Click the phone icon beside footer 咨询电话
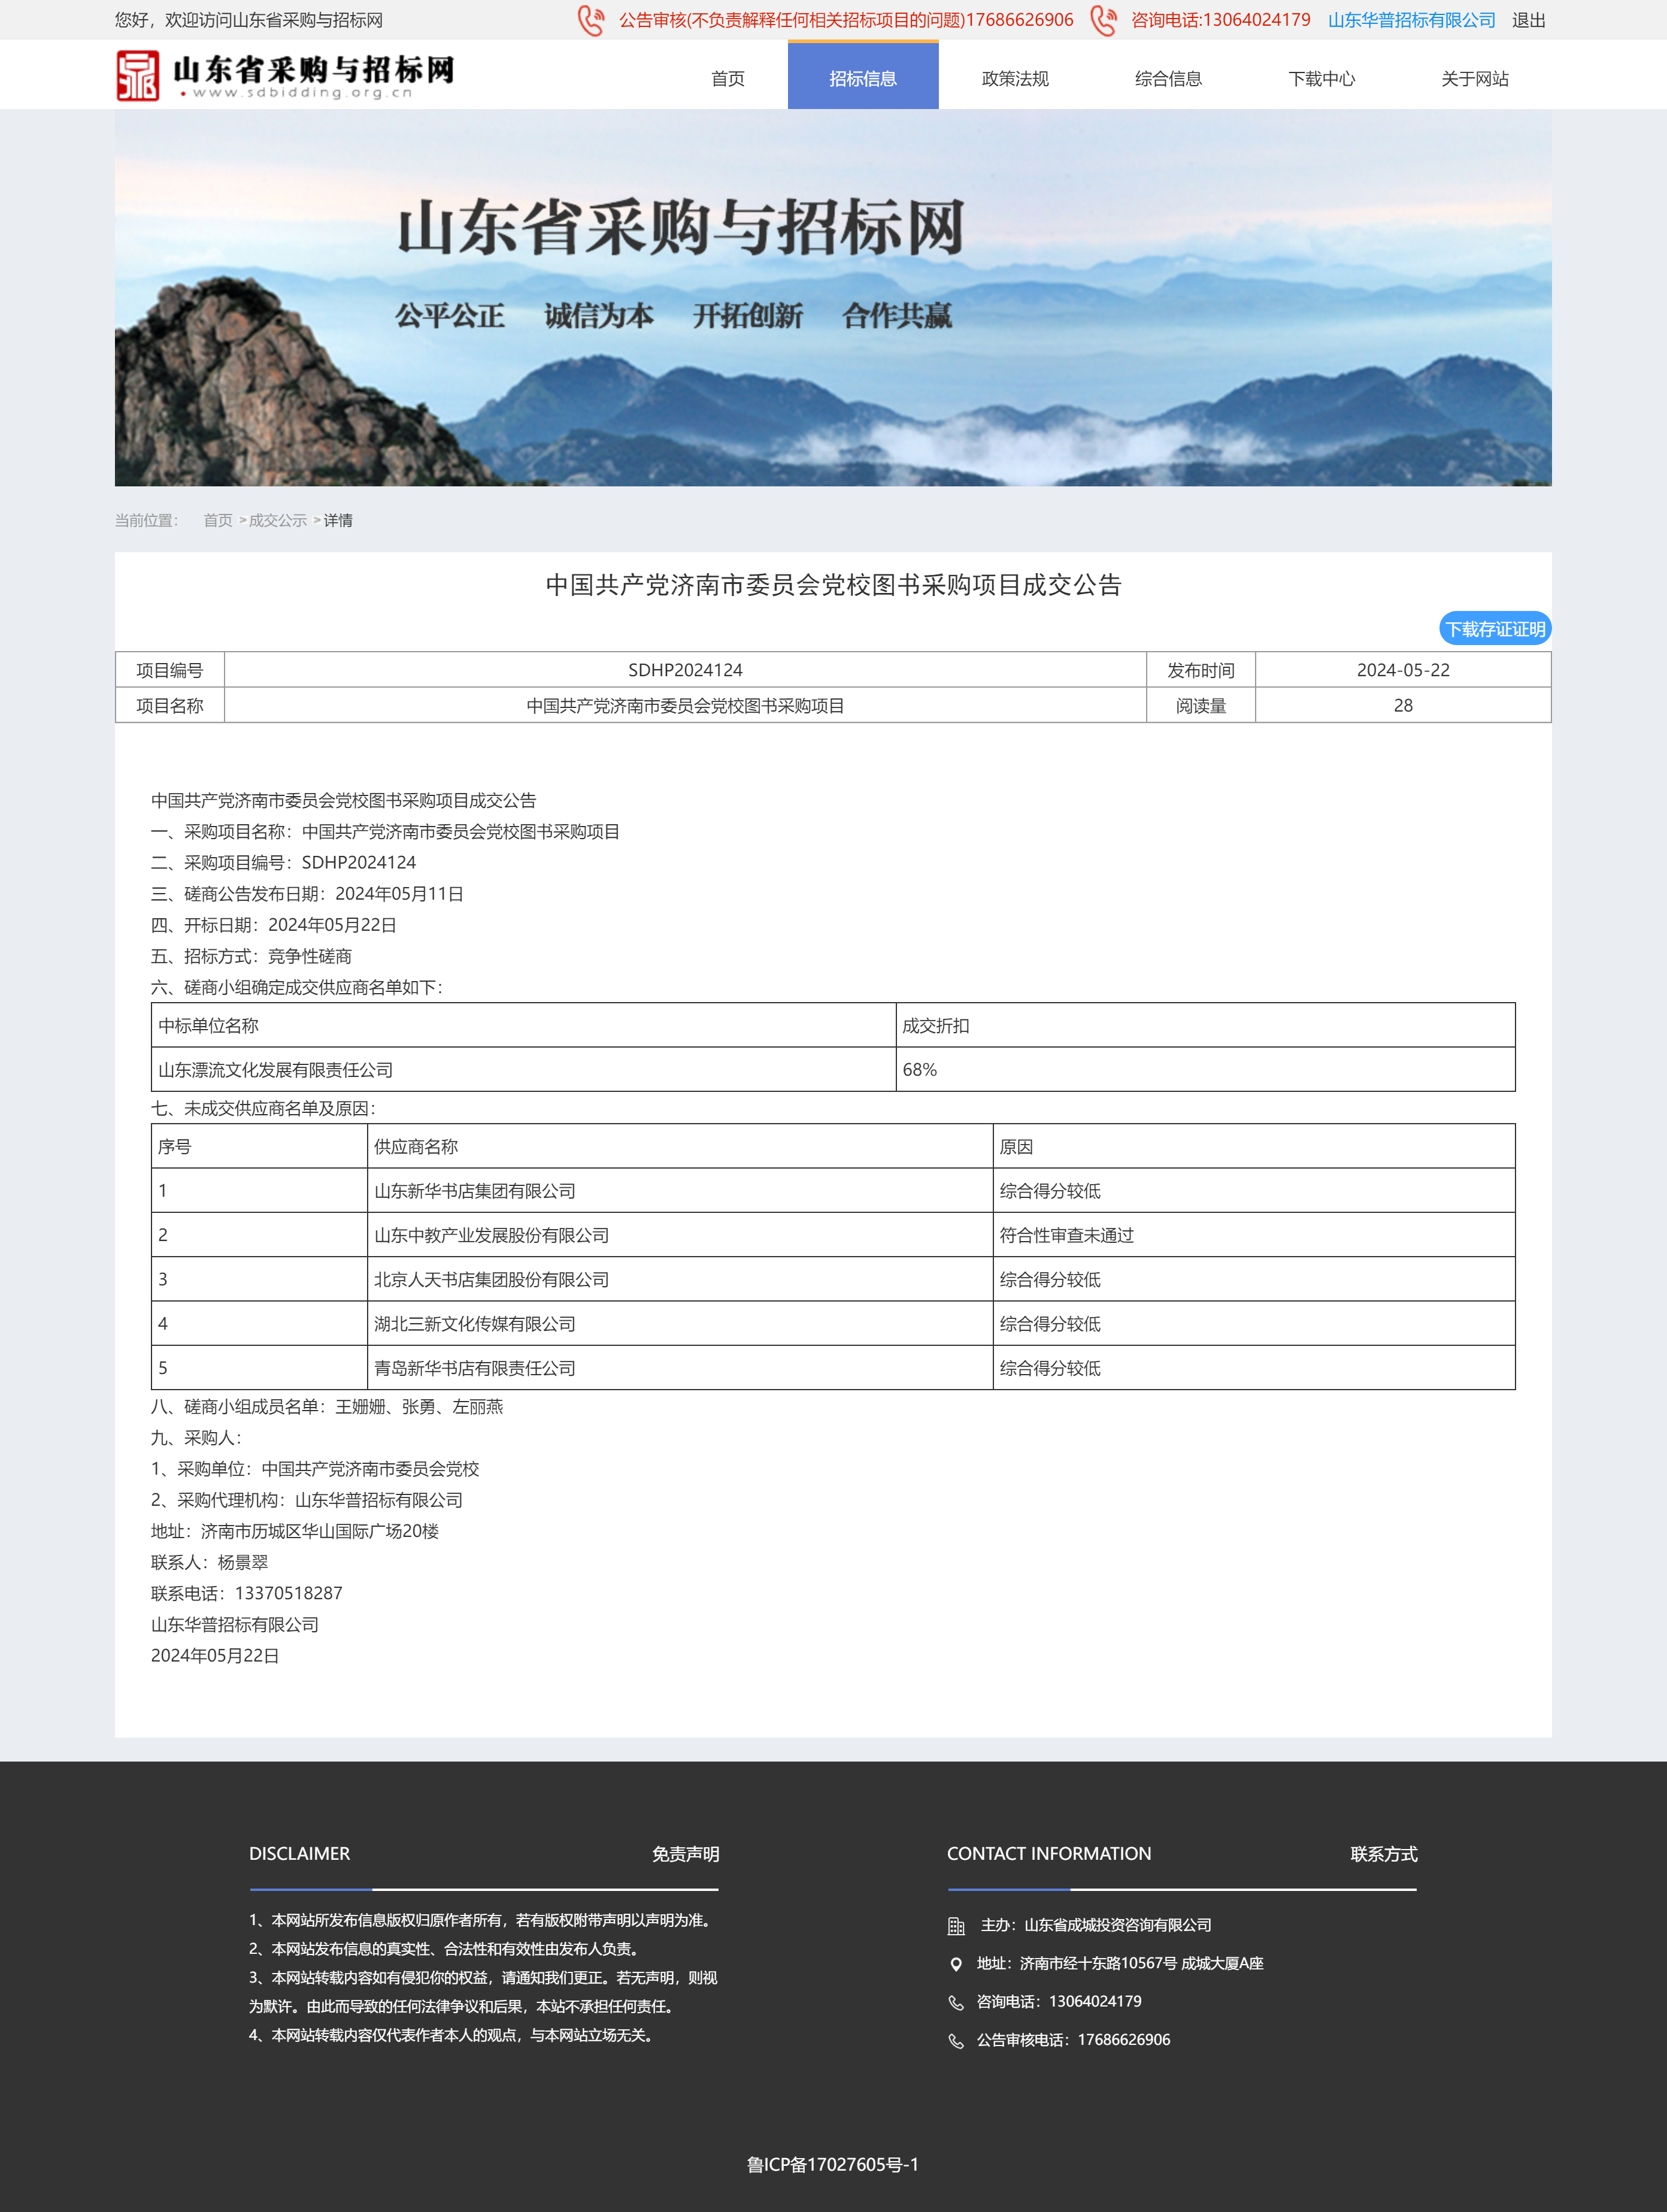 (956, 2001)
